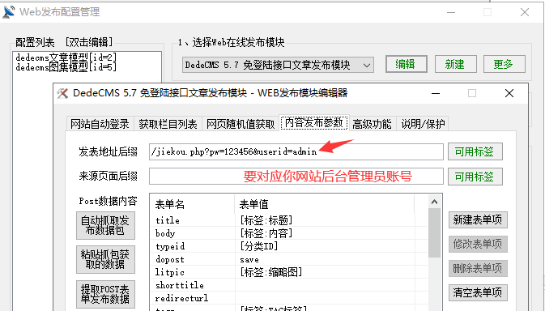
Task: Click the 修改表单项 button
Action: [478, 244]
